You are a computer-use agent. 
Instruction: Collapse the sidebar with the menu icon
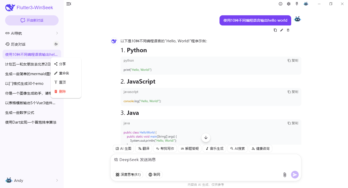[x=69, y=4]
